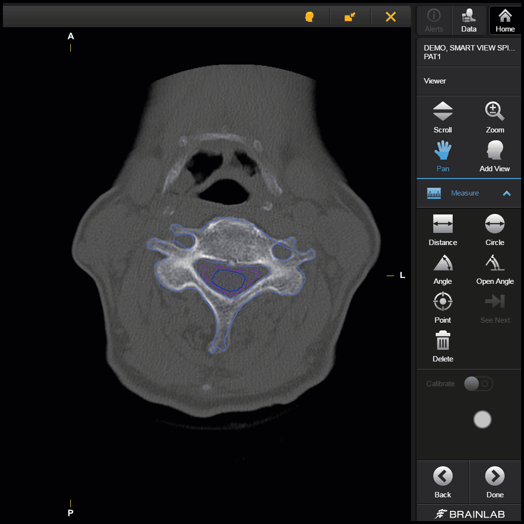Select the Scroll tool
This screenshot has height=524, width=524.
[442, 117]
